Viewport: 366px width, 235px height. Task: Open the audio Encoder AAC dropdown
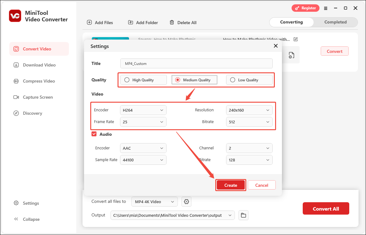pos(143,148)
